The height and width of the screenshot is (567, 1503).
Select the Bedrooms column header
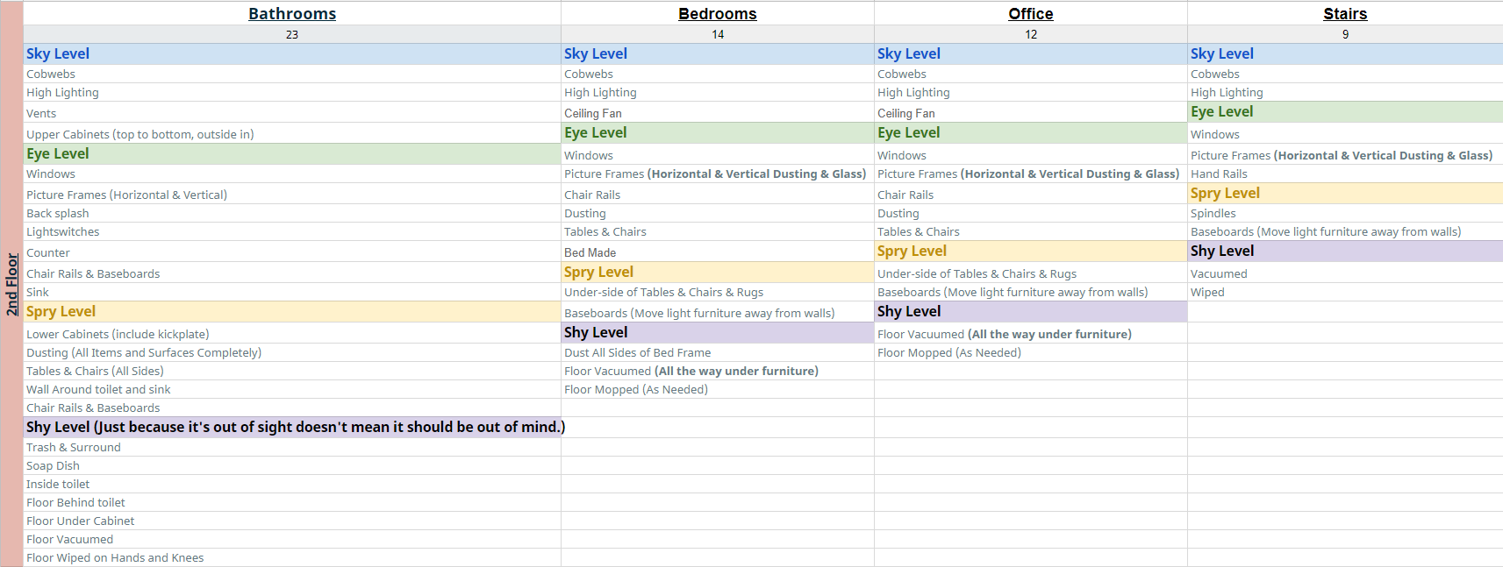[718, 13]
